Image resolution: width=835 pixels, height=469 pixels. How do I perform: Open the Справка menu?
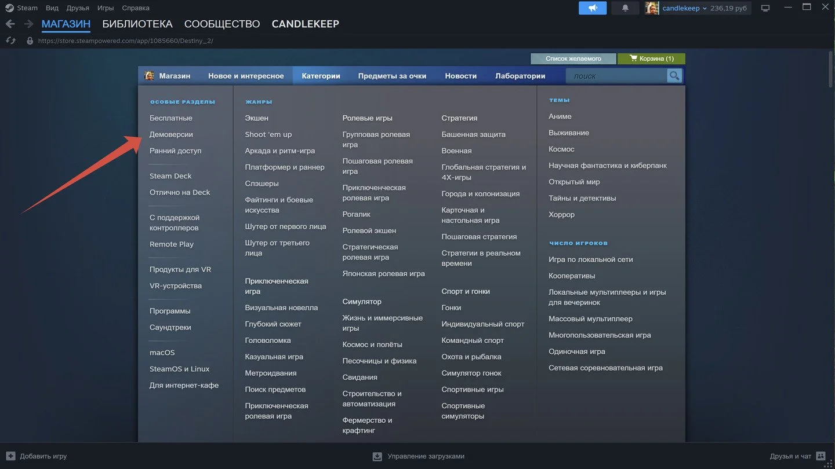coord(136,8)
